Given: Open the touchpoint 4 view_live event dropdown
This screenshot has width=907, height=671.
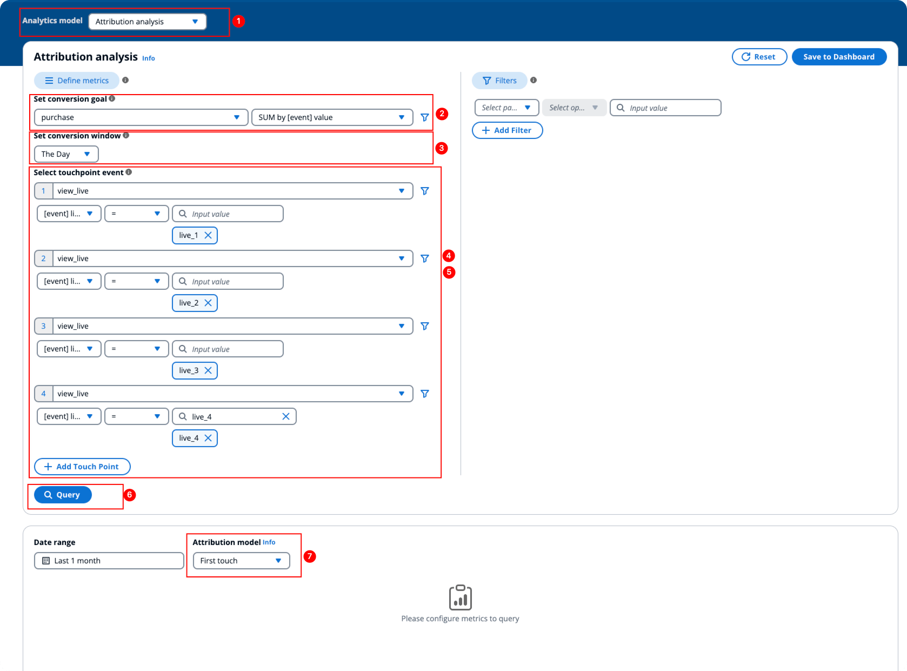Looking at the screenshot, I should pyautogui.click(x=233, y=394).
